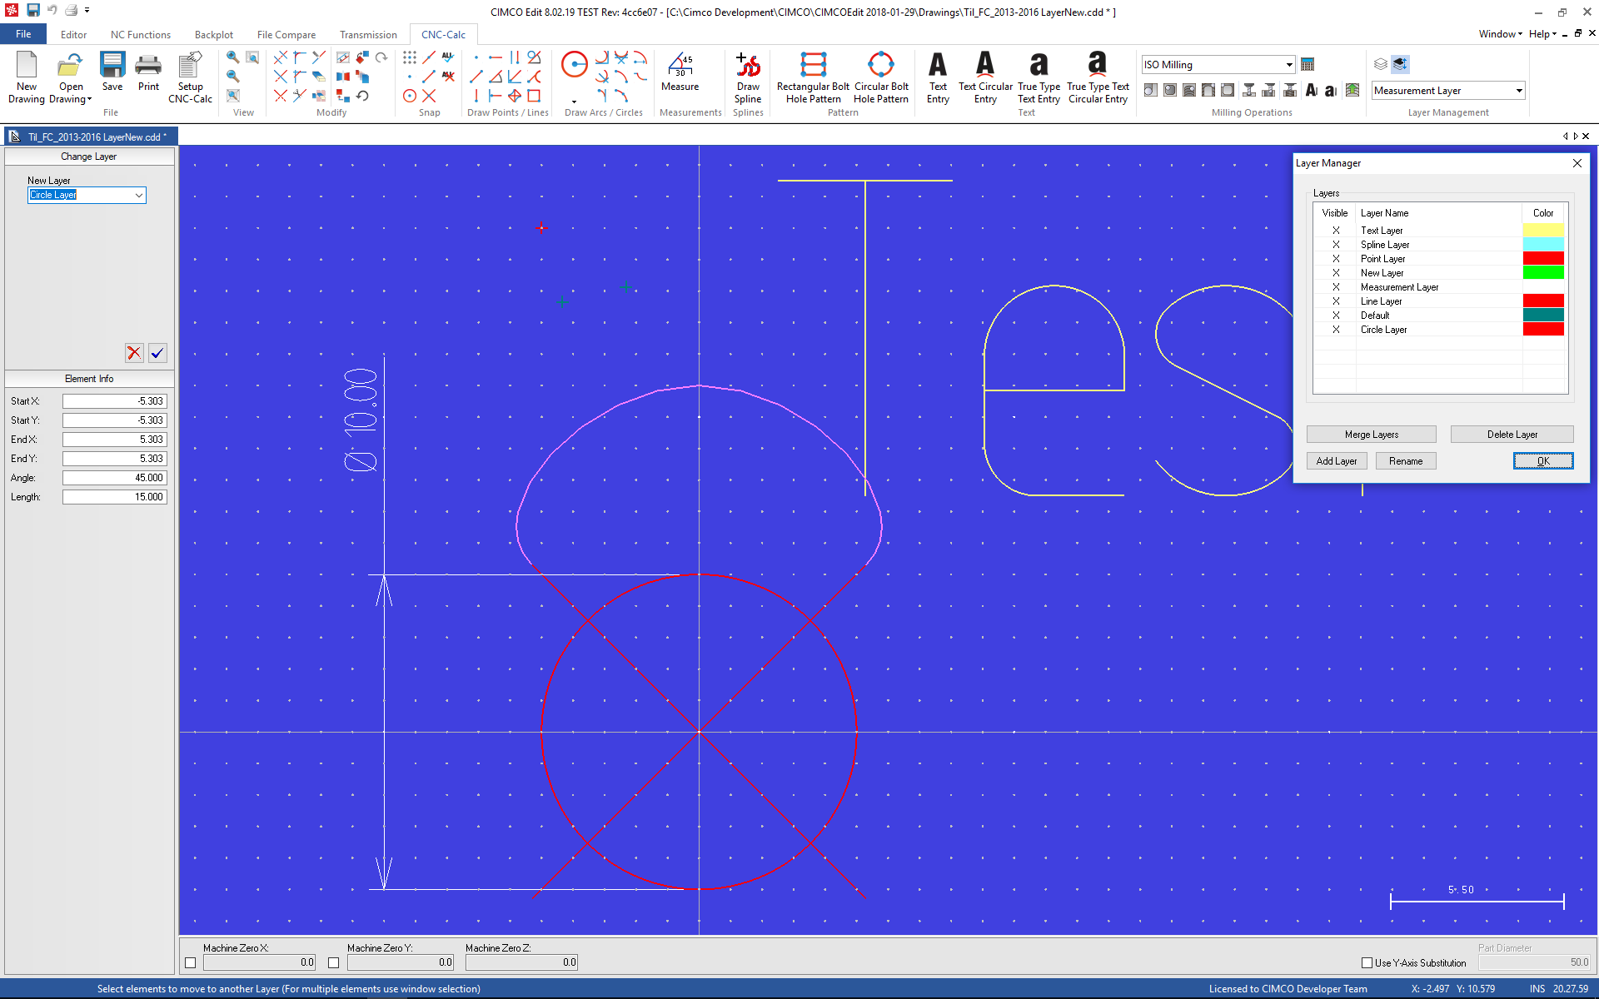Click Circular Bolt Hole Pattern icon

[x=880, y=65]
